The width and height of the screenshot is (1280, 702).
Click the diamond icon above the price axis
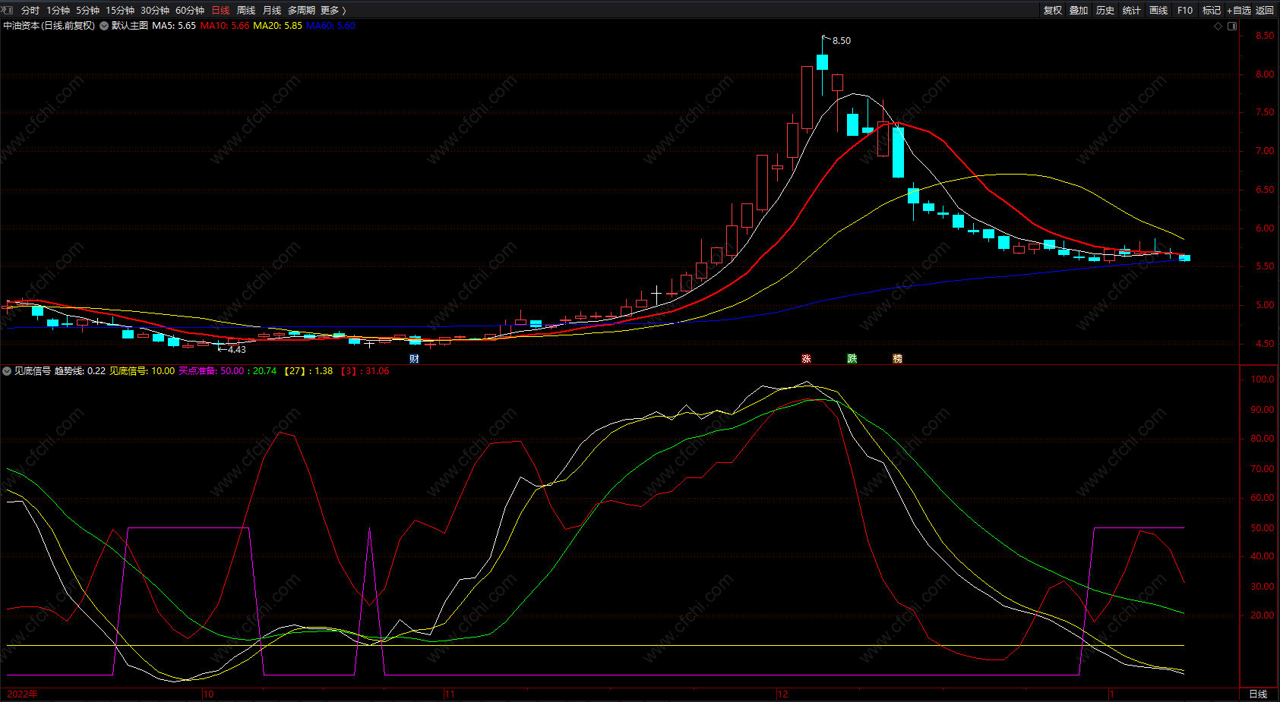1218,26
